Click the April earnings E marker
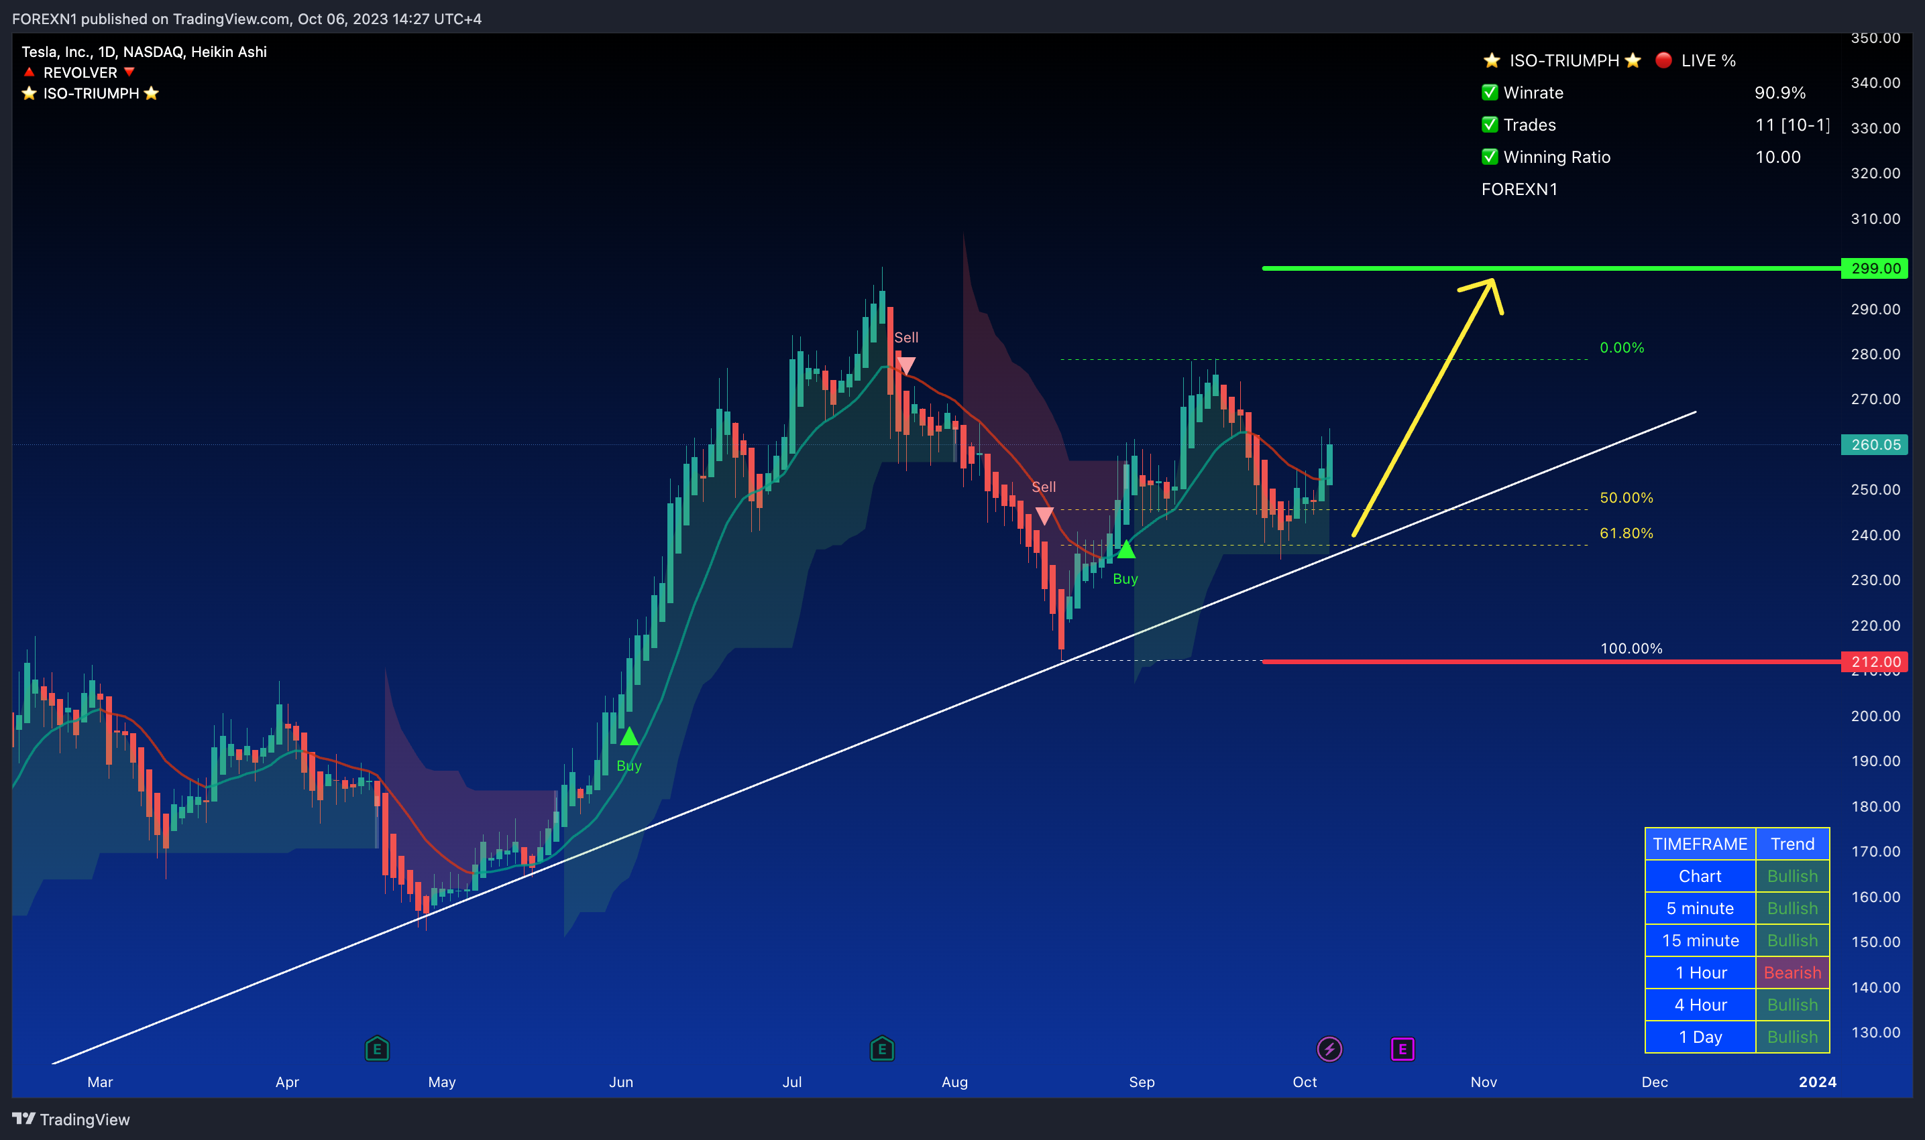The image size is (1925, 1140). point(377,1049)
